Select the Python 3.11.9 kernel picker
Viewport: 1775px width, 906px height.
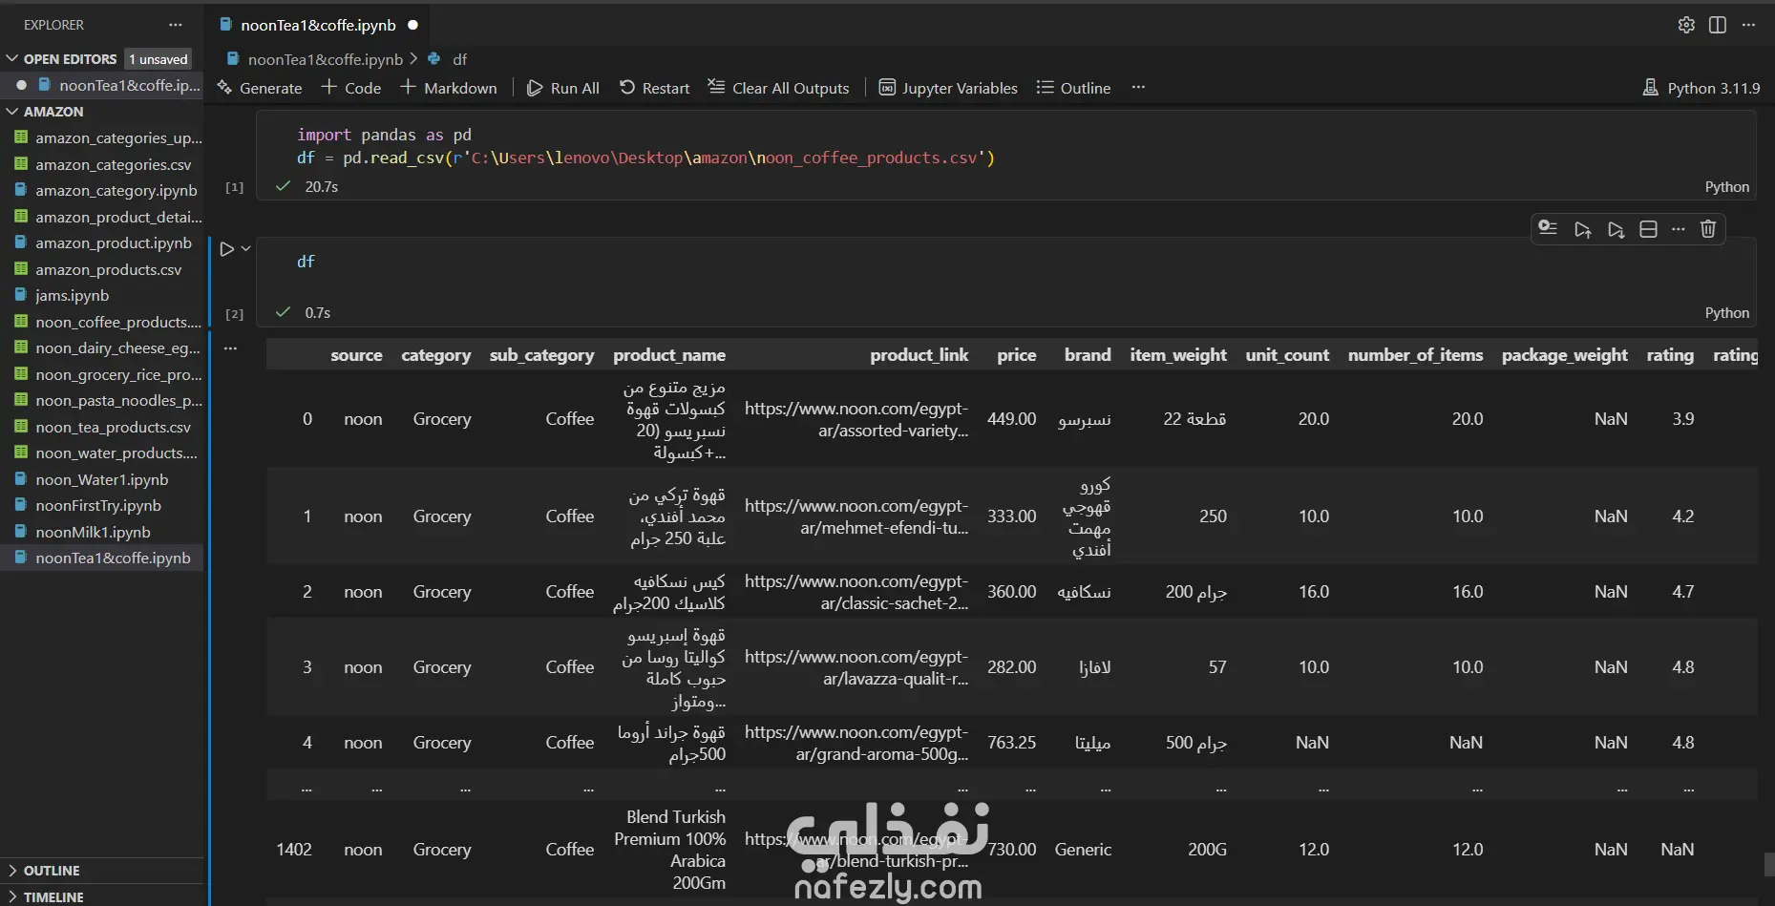pyautogui.click(x=1701, y=88)
